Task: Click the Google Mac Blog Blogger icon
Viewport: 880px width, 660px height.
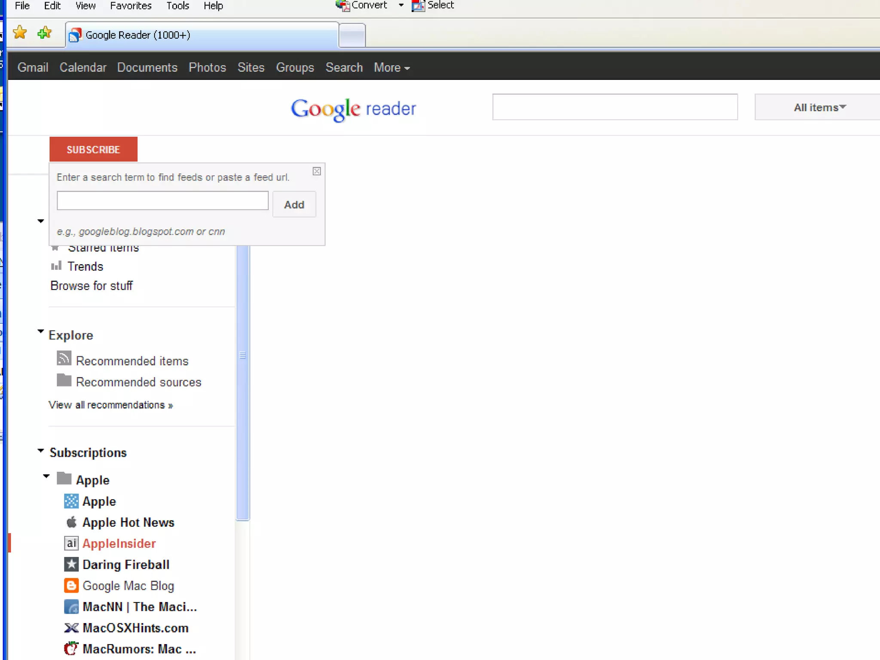Action: (x=71, y=585)
